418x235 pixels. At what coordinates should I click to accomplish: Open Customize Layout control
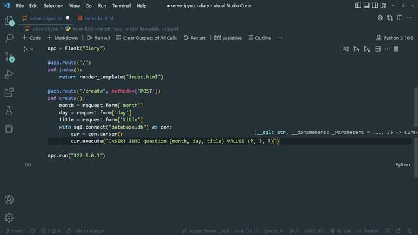[383, 5]
